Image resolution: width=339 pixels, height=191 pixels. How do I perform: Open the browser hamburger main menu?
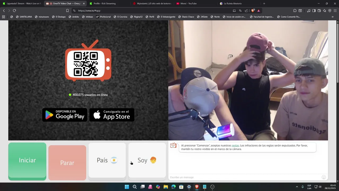click(x=335, y=11)
